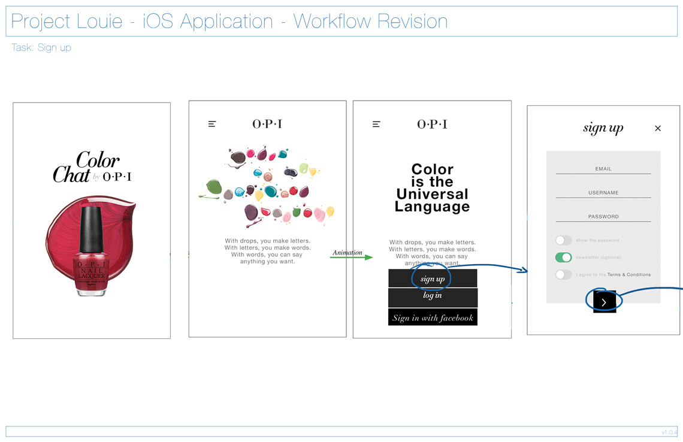Toggle the show the password switch
683x442 pixels.
pos(563,240)
